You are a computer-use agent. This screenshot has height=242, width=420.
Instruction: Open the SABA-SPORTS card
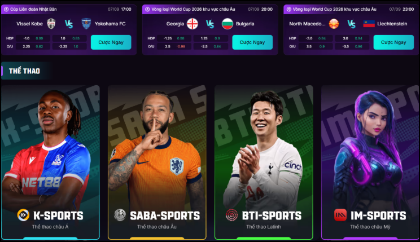(x=157, y=162)
